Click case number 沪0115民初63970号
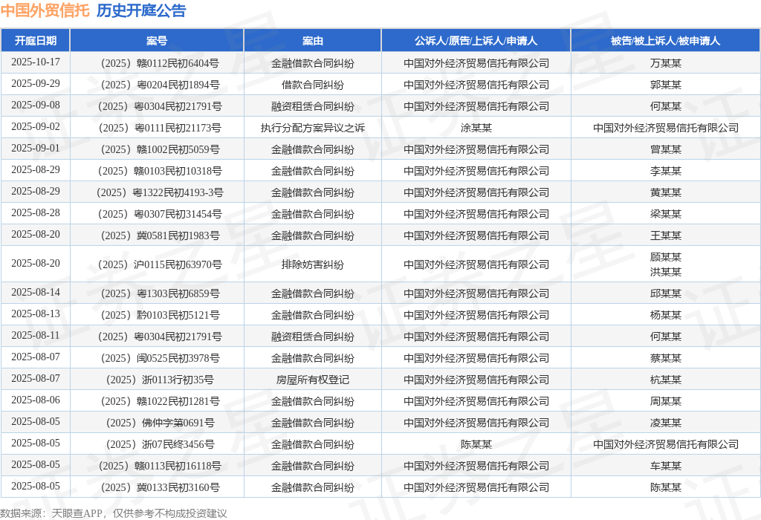761x520 pixels. [160, 264]
